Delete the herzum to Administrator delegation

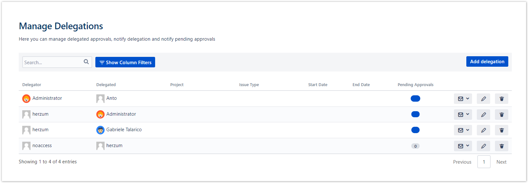tap(501, 115)
